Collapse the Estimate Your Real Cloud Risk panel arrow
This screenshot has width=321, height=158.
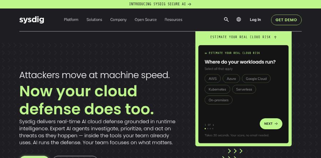[x=275, y=37]
